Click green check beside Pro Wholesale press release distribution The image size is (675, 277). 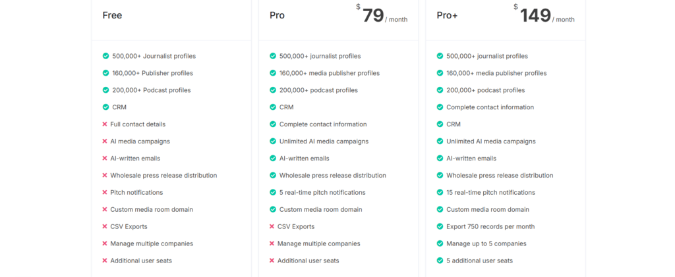273,175
